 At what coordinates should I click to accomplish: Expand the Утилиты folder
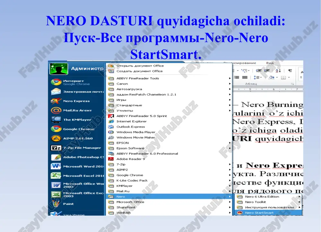click(168, 111)
